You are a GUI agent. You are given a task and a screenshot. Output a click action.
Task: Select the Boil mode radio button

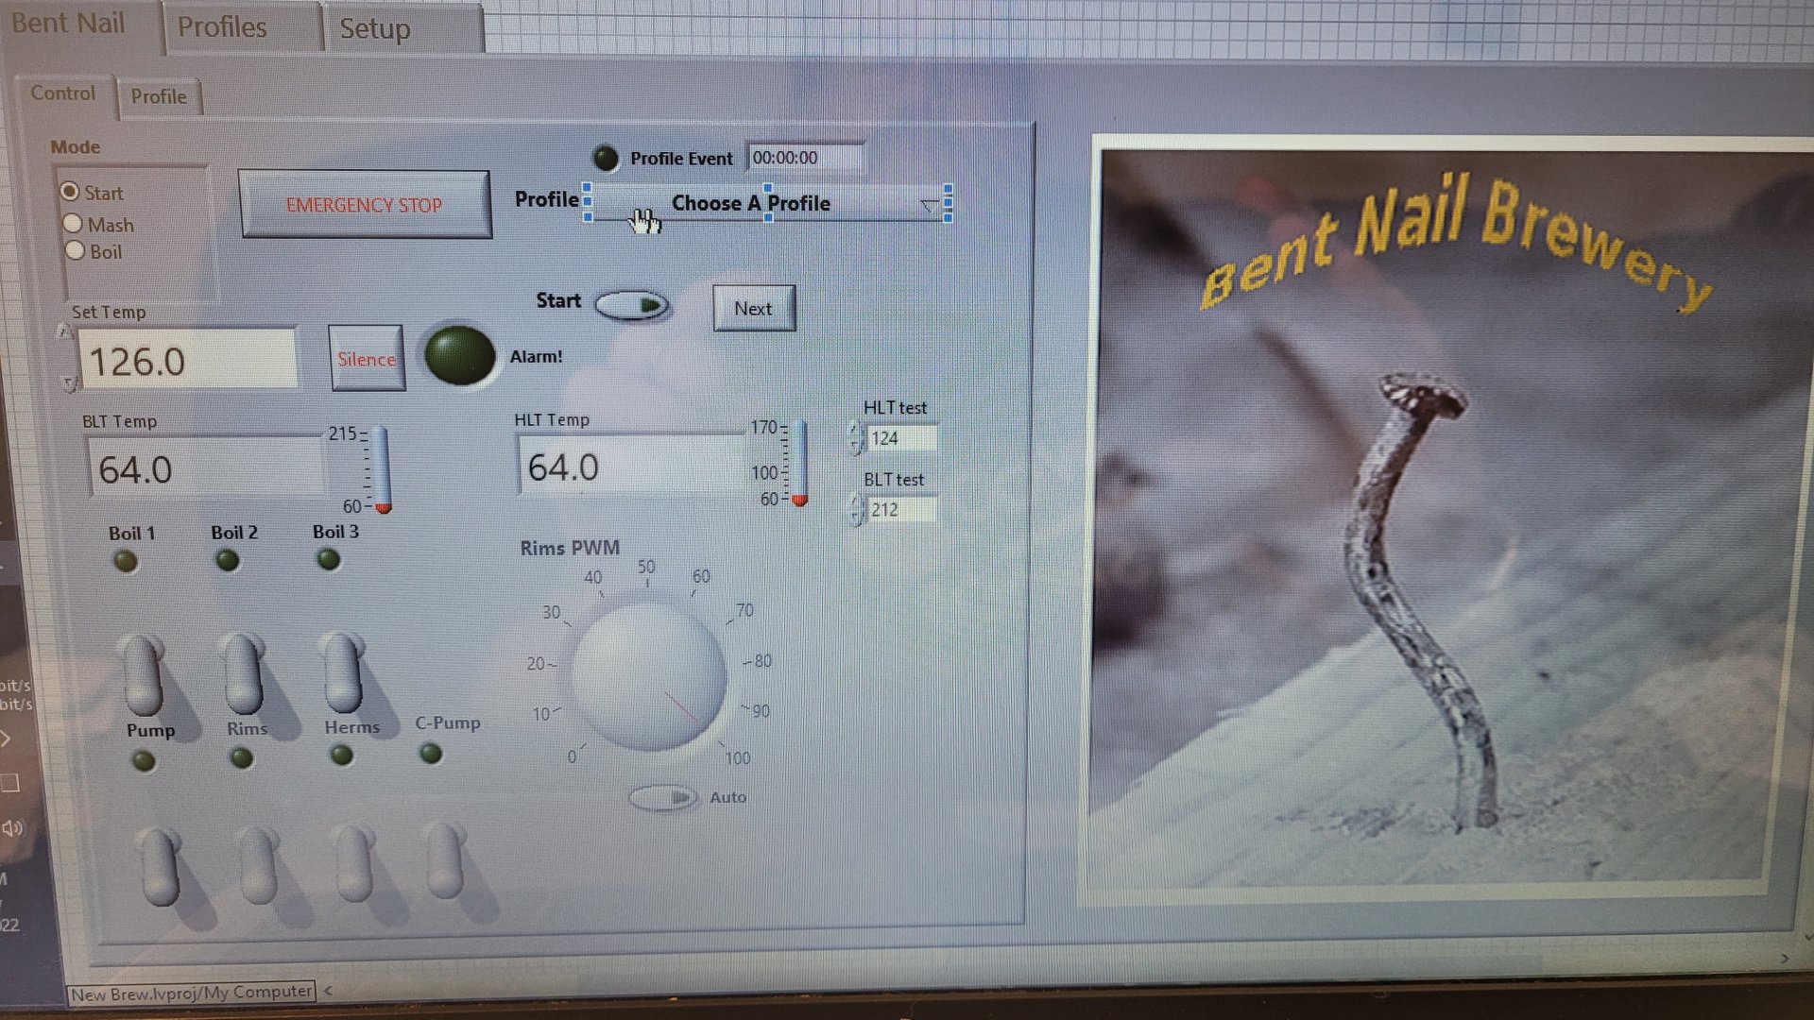(x=76, y=251)
